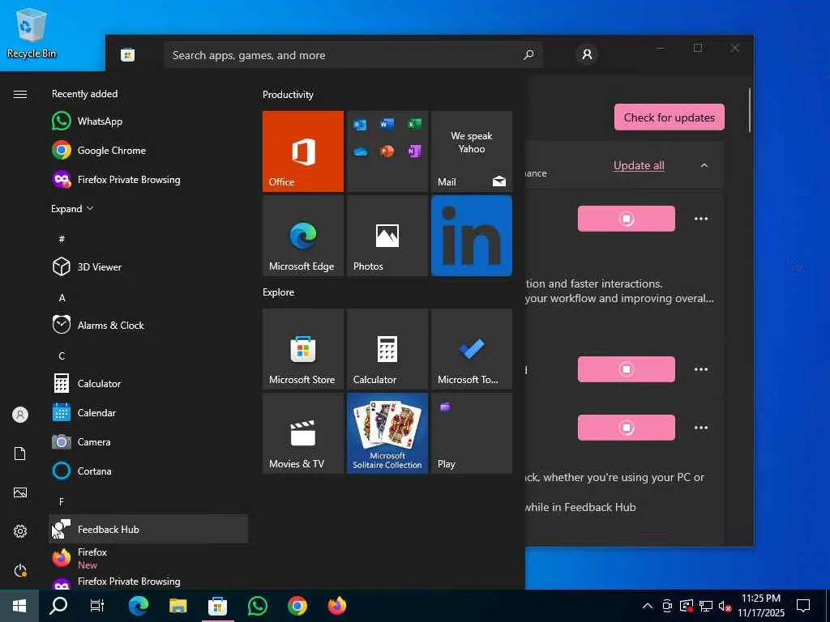This screenshot has width=830, height=622.
Task: Stop the third app update in Store
Action: pos(627,428)
